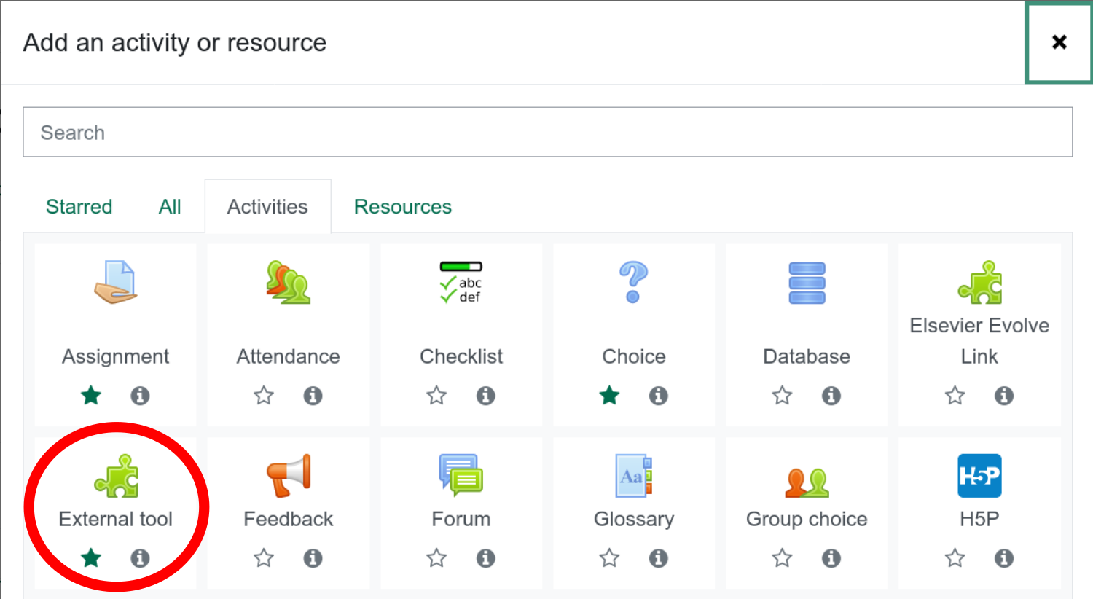Viewport: 1093px width, 599px height.
Task: Star the H5P activity
Action: [x=955, y=558]
